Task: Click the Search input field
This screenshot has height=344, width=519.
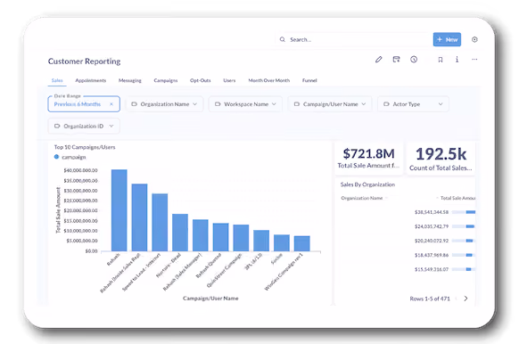Action: pyautogui.click(x=353, y=39)
